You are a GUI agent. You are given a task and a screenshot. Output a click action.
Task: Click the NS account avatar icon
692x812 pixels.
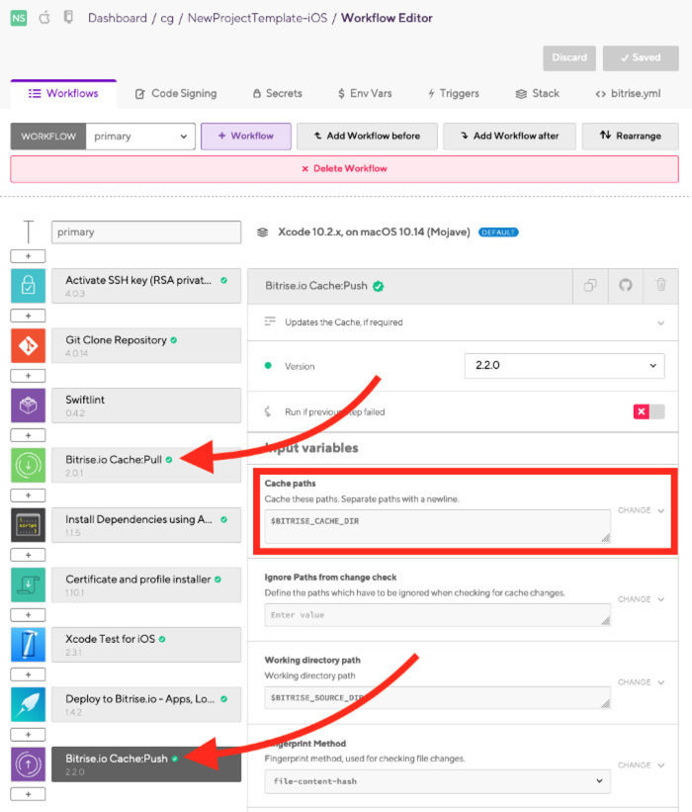tap(19, 18)
